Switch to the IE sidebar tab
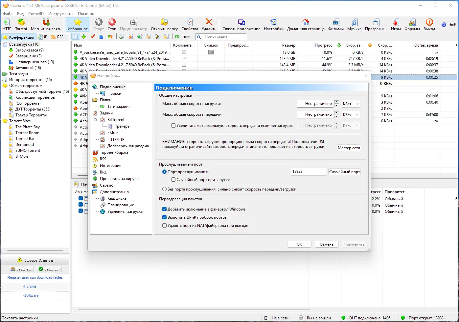The width and height of the screenshot is (459, 322). [x=43, y=37]
